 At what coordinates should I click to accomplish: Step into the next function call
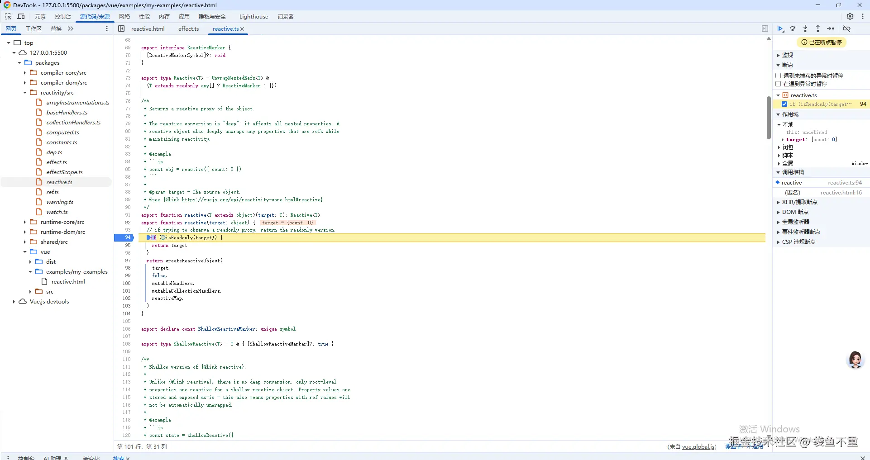point(805,29)
